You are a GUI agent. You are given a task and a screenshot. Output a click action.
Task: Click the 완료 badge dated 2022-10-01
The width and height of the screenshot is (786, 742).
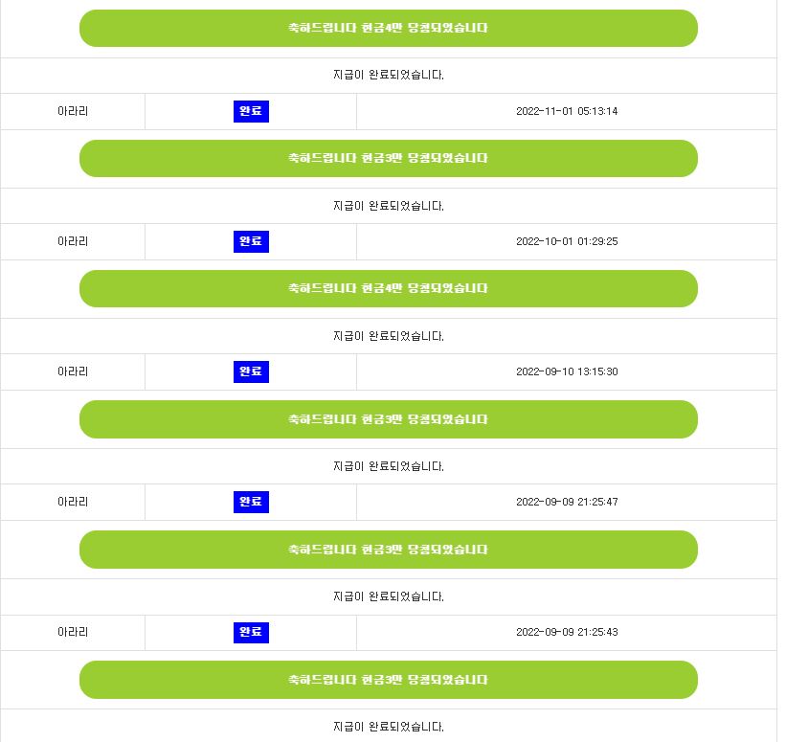click(251, 241)
